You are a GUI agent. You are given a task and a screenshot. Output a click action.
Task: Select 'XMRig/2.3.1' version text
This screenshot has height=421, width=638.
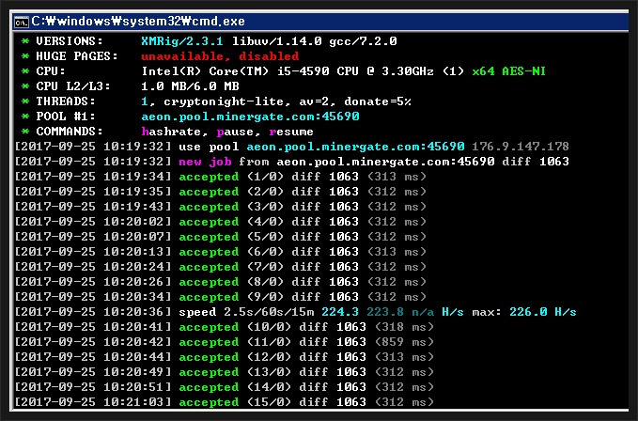tap(182, 41)
